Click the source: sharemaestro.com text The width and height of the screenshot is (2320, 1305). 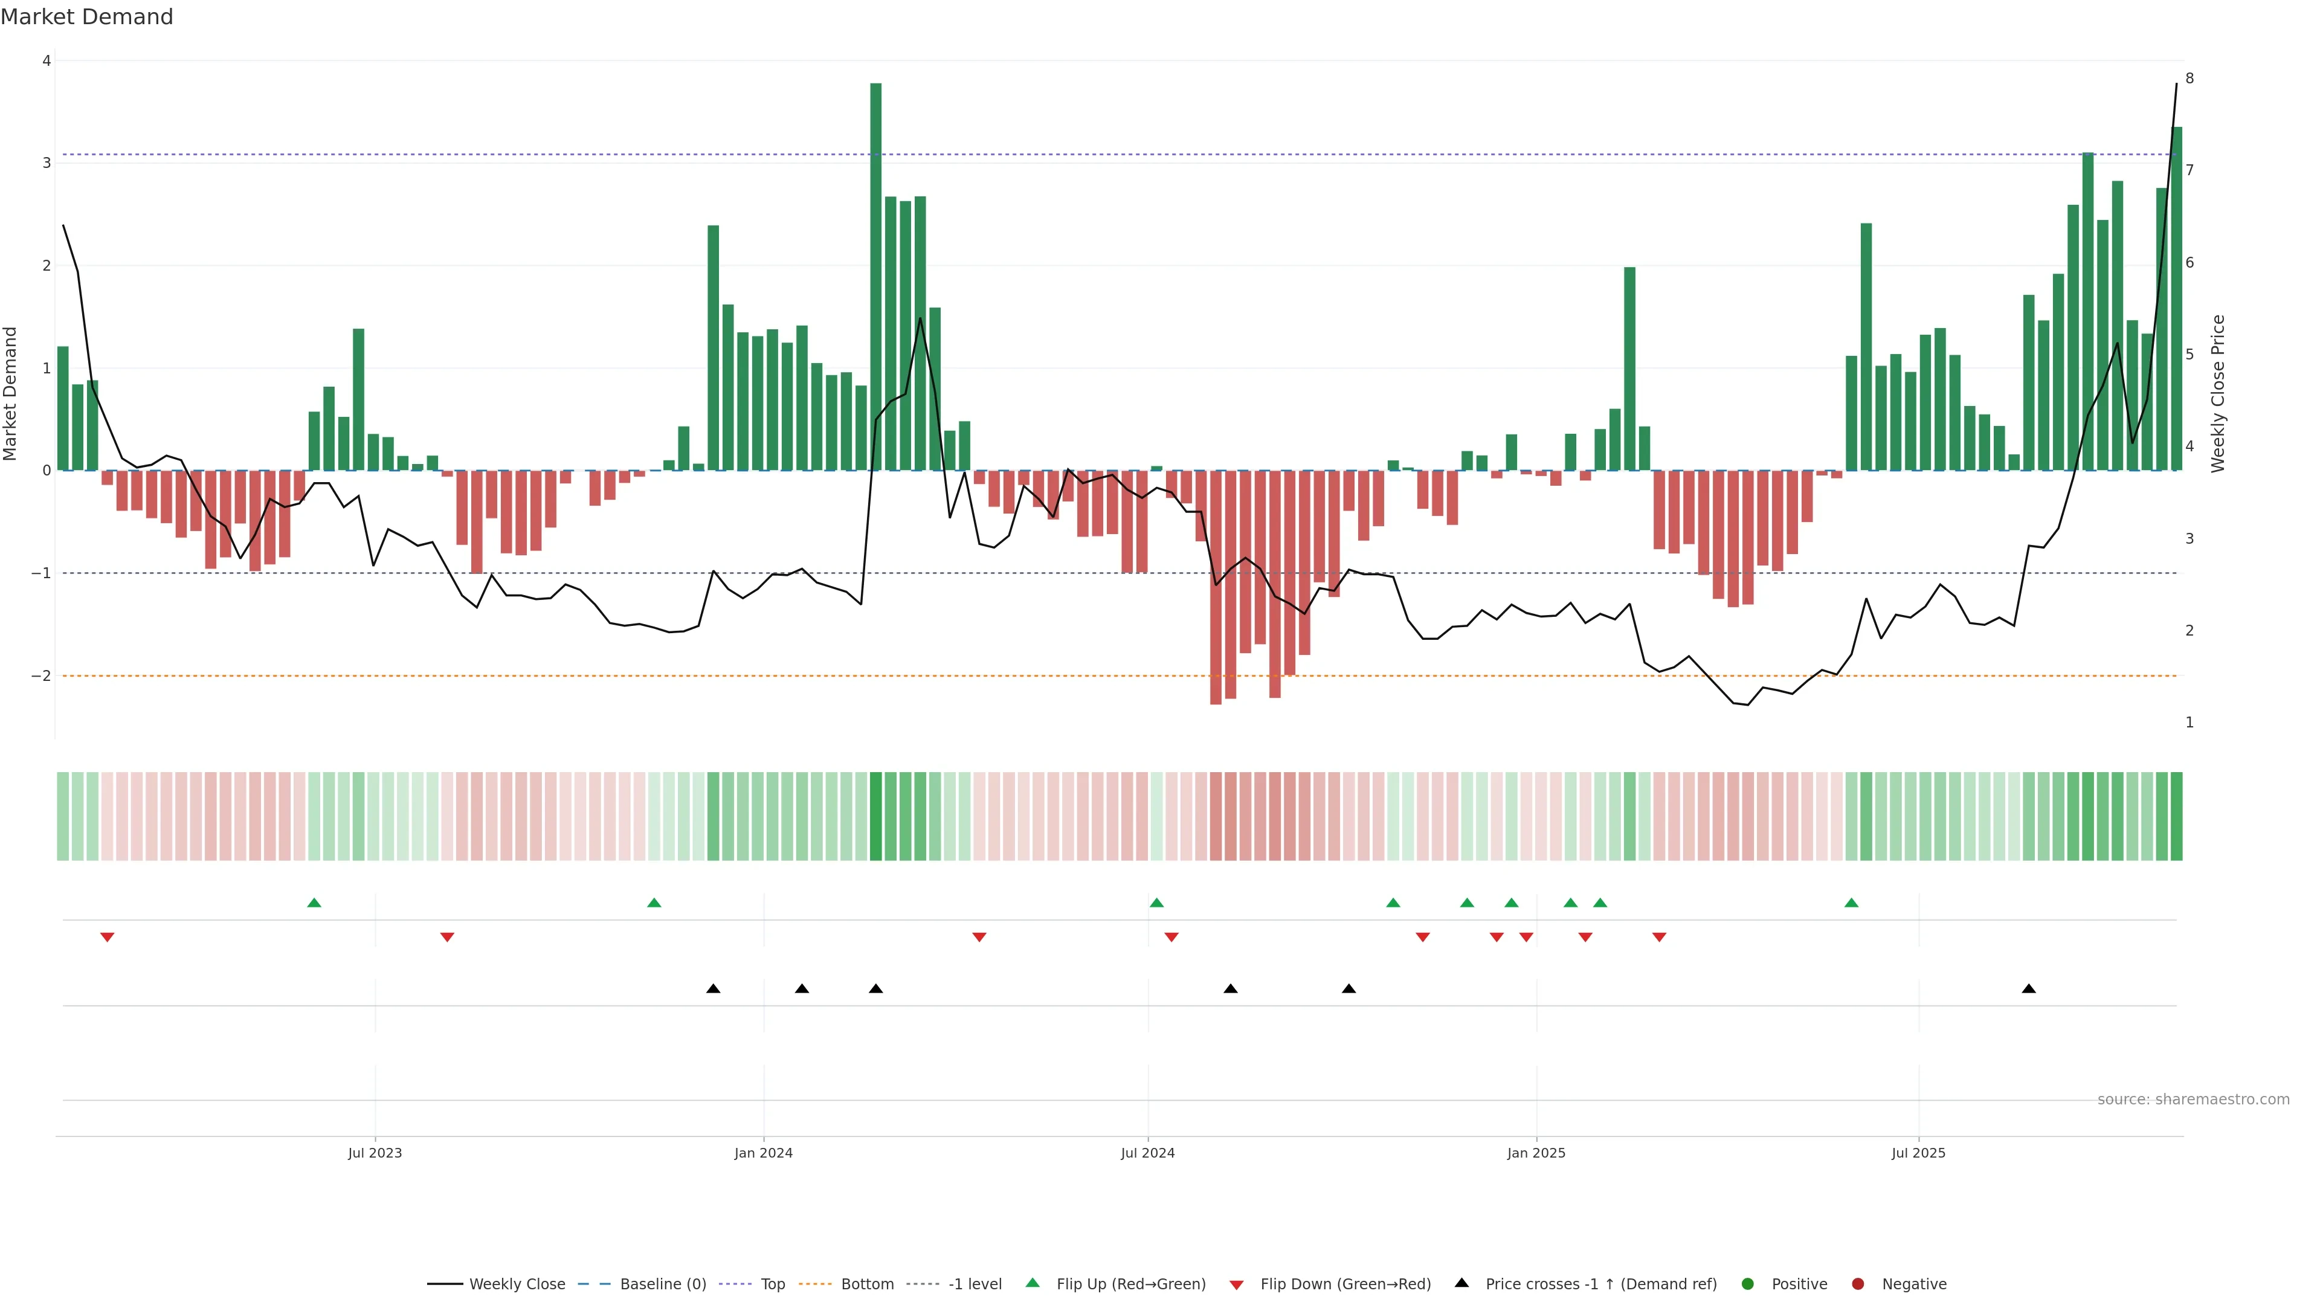(x=2193, y=1099)
